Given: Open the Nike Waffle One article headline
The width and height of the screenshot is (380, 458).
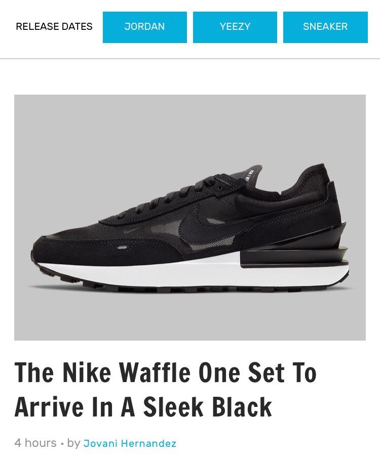Looking at the screenshot, I should (x=165, y=389).
